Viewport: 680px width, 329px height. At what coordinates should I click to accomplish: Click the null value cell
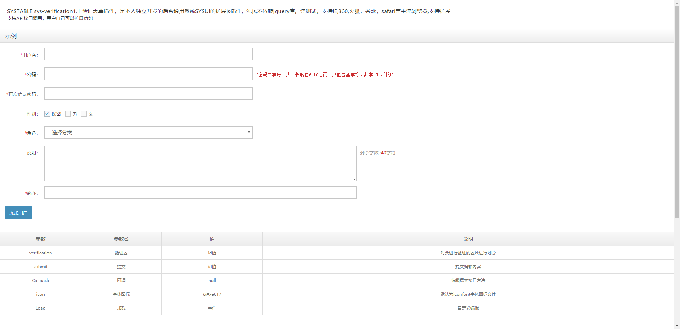pyautogui.click(x=212, y=280)
